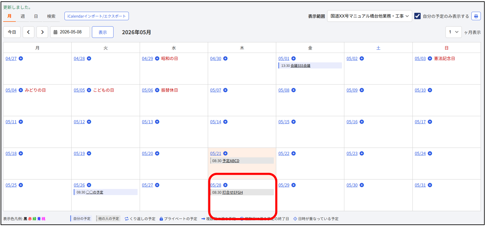Click the plus icon beside 05/13

click(157, 122)
